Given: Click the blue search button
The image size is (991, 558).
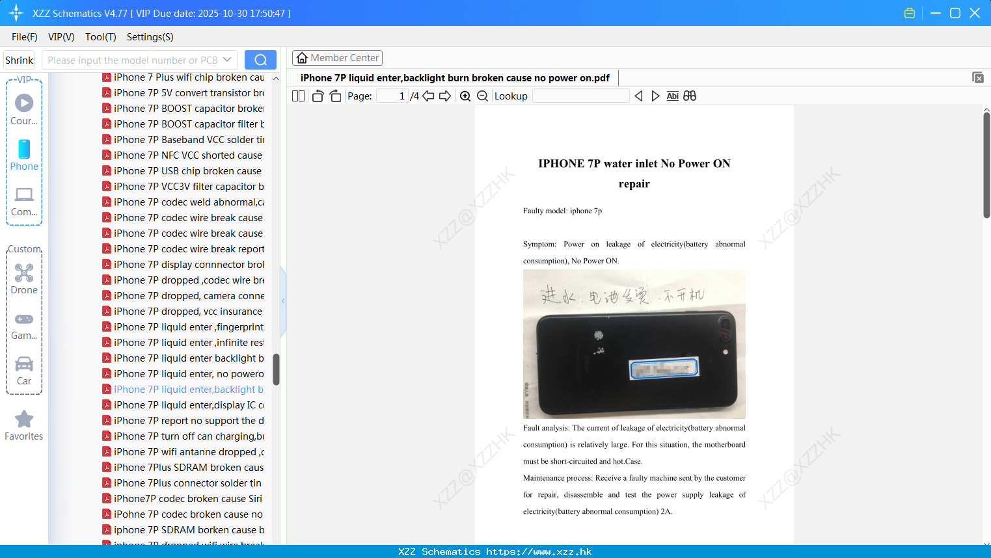Looking at the screenshot, I should (x=260, y=60).
